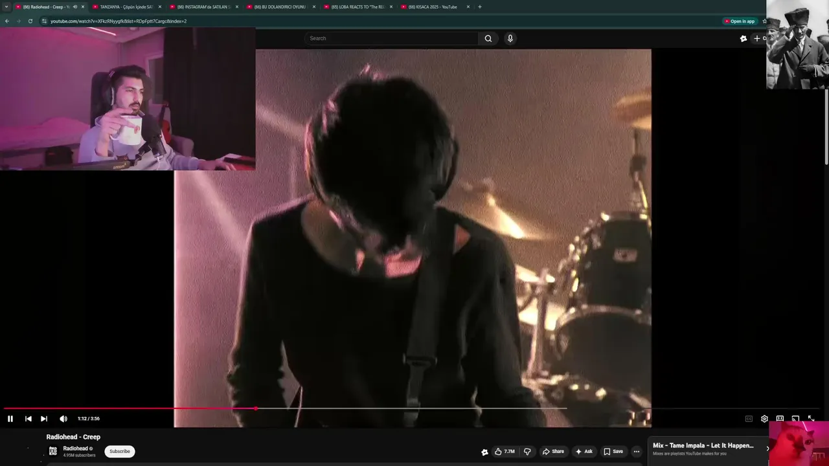Close the TANZANYA tab

(160, 7)
